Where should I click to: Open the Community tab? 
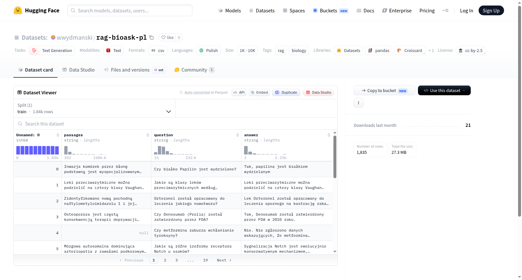[x=194, y=70]
